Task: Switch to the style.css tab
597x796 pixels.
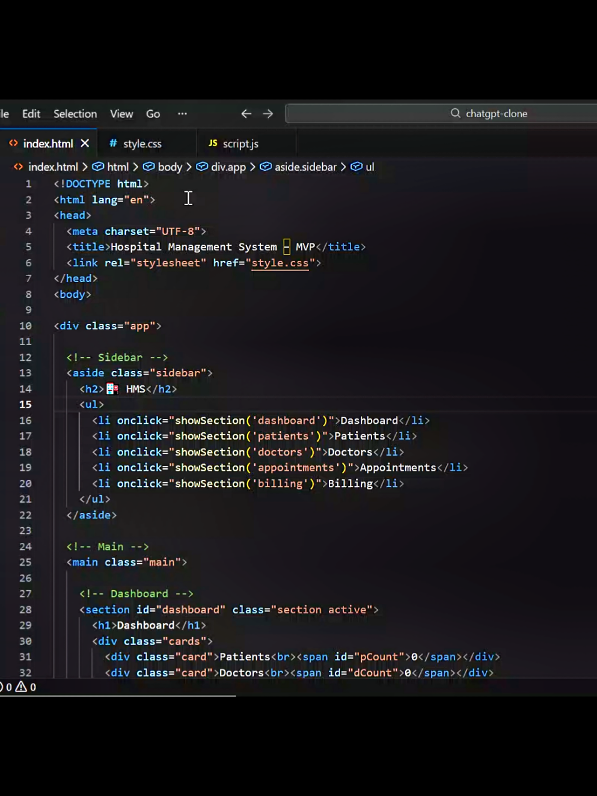Action: pos(142,144)
